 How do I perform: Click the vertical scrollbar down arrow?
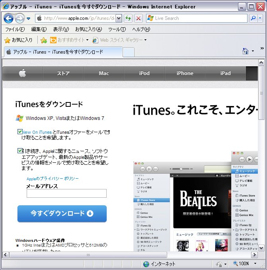tap(261, 248)
